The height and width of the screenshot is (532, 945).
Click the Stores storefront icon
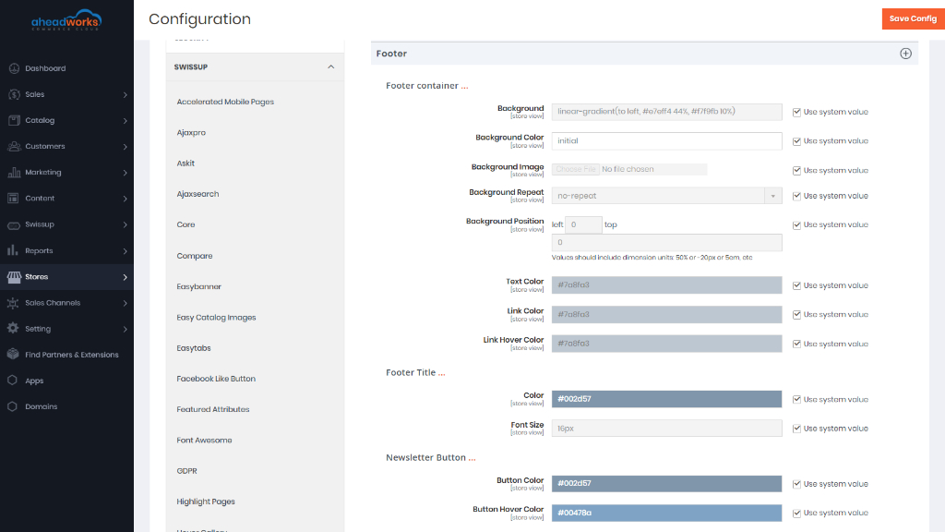coord(14,277)
